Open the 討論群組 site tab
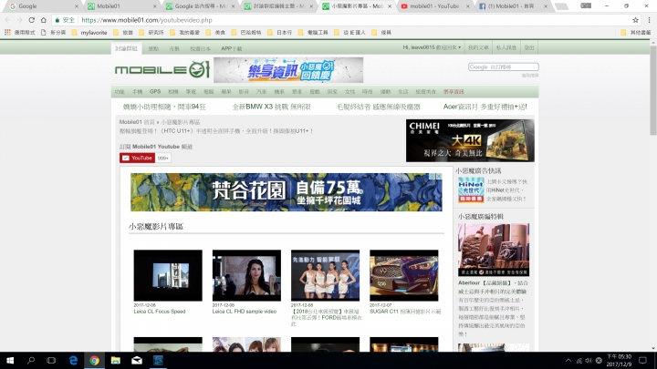657x369 pixels. pos(126,48)
